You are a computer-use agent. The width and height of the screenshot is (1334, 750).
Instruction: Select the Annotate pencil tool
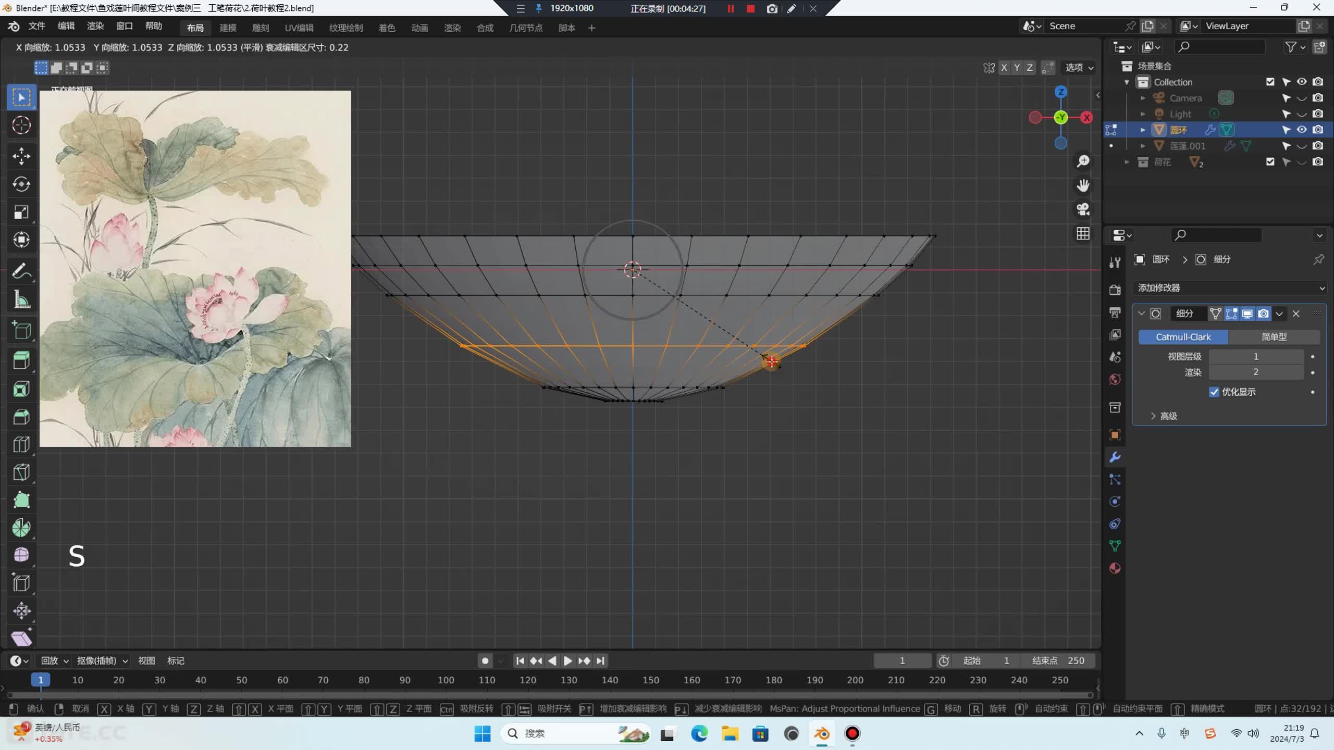point(21,271)
